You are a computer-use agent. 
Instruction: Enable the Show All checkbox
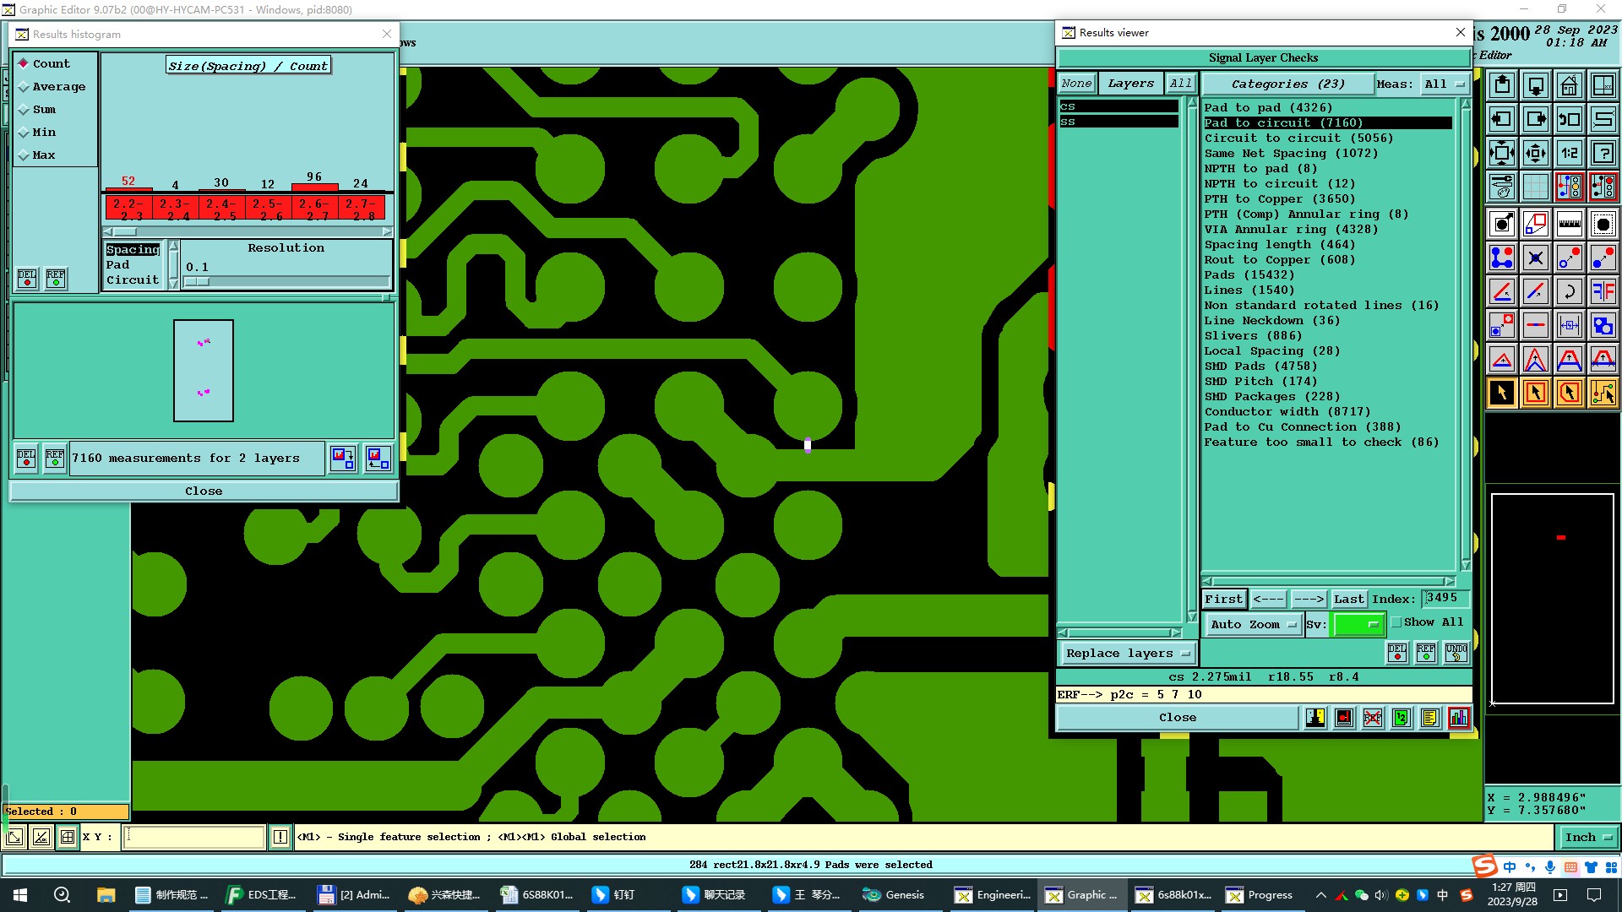pyautogui.click(x=1396, y=622)
